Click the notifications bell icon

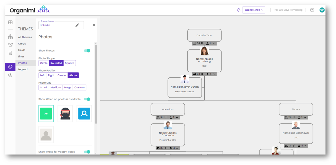point(238,10)
